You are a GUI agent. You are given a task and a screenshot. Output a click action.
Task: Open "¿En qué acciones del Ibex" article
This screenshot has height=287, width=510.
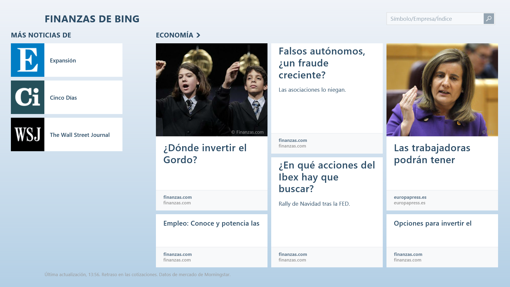[x=327, y=177]
